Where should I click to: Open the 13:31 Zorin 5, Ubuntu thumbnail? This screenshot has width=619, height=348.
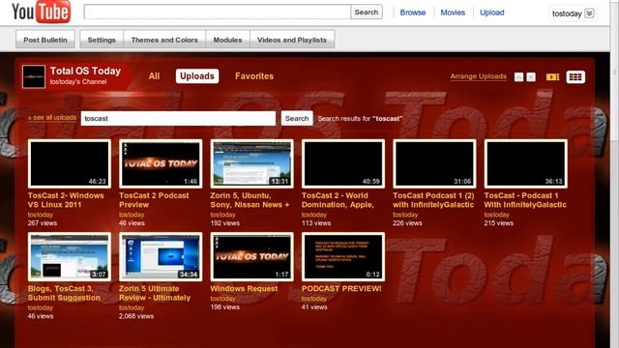(251, 163)
